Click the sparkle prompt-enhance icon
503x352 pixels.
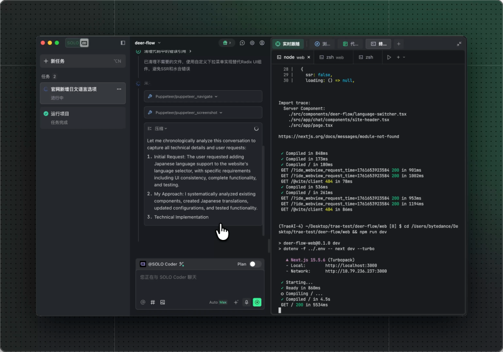236,302
